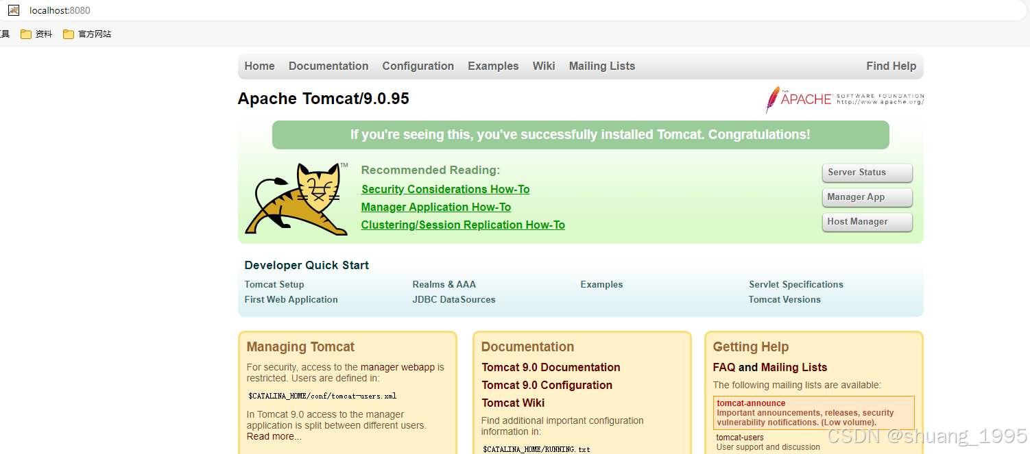The image size is (1030, 454).
Task: Click the Tomcat cat logo image
Action: tap(296, 199)
